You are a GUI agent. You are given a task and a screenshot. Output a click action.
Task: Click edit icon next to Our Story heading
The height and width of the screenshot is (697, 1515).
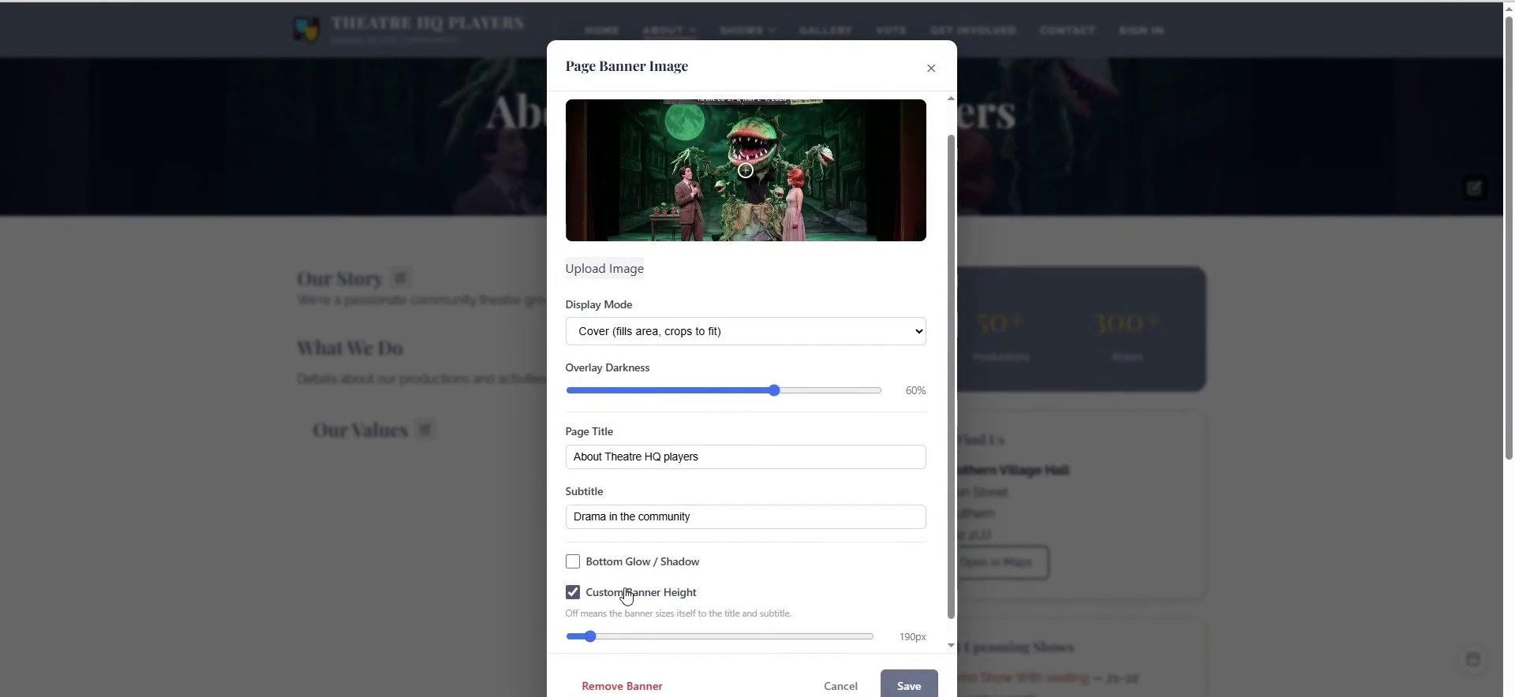[401, 278]
